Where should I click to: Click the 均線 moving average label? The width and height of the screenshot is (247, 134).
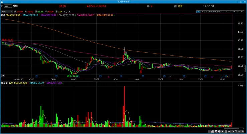(x=3, y=15)
